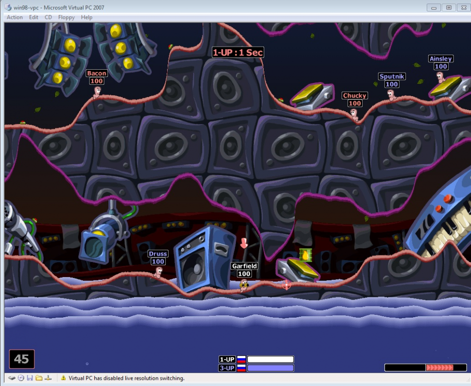471x386 pixels.
Task: Click the CD drive status icon
Action: coord(21,378)
